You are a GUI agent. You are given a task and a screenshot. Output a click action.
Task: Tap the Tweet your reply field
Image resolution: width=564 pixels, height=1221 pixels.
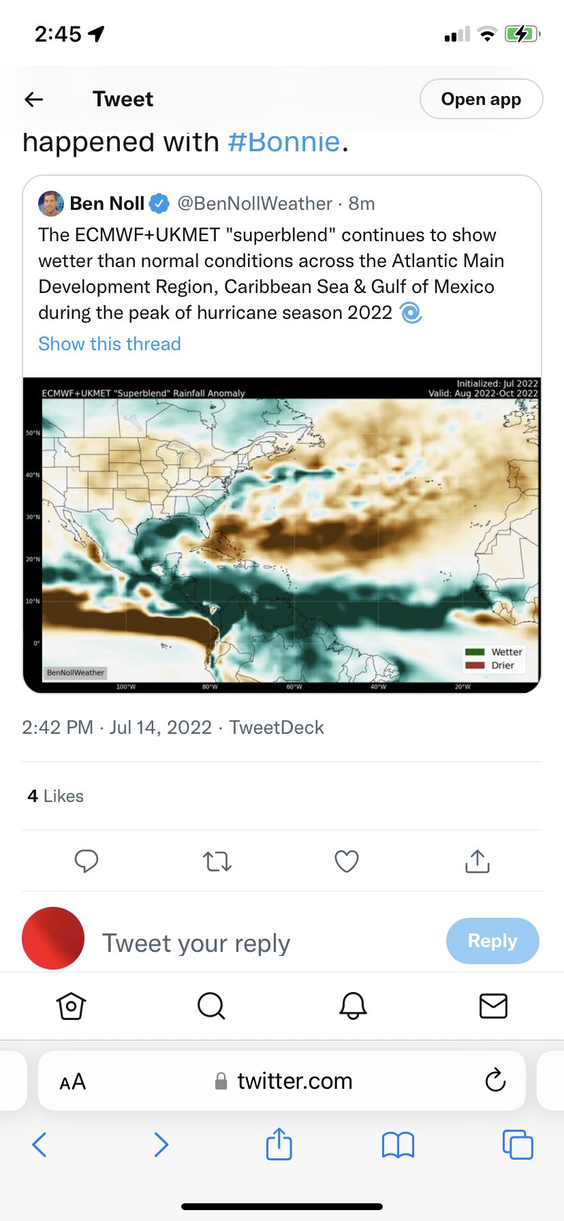coord(196,944)
